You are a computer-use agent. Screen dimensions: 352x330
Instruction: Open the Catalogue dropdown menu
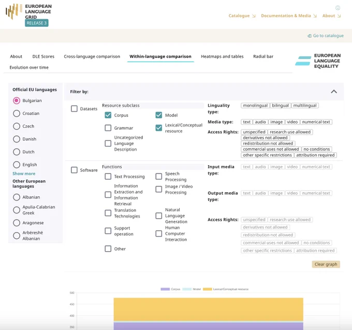[242, 16]
